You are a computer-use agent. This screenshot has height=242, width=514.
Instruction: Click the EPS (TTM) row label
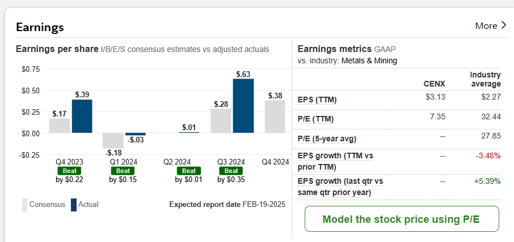(x=317, y=100)
